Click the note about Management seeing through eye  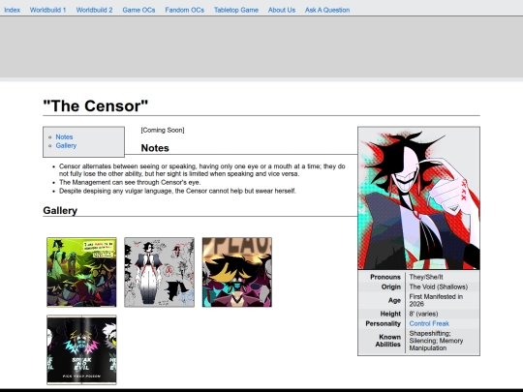pyautogui.click(x=130, y=182)
